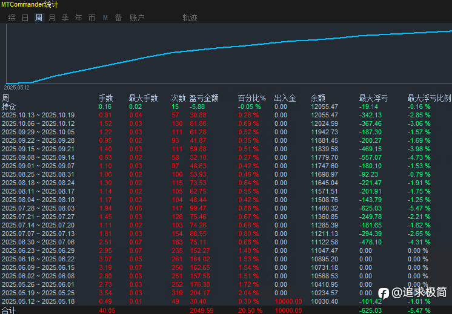This screenshot has height=314, width=452.
Task: Click the 盈亏金额 column header
Action: pos(204,98)
